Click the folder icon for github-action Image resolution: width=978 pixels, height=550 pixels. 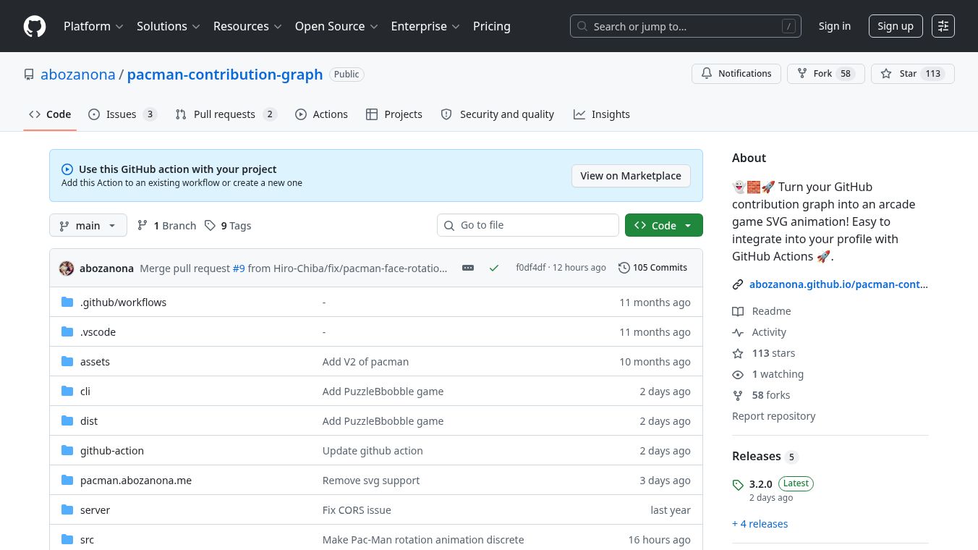(x=67, y=451)
